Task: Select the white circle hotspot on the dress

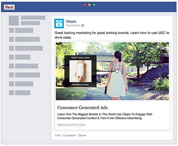Action: coord(117,71)
